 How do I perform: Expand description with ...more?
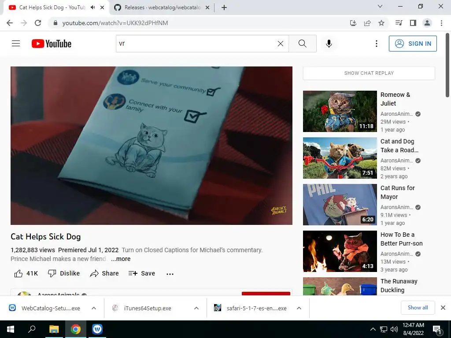[x=121, y=259]
